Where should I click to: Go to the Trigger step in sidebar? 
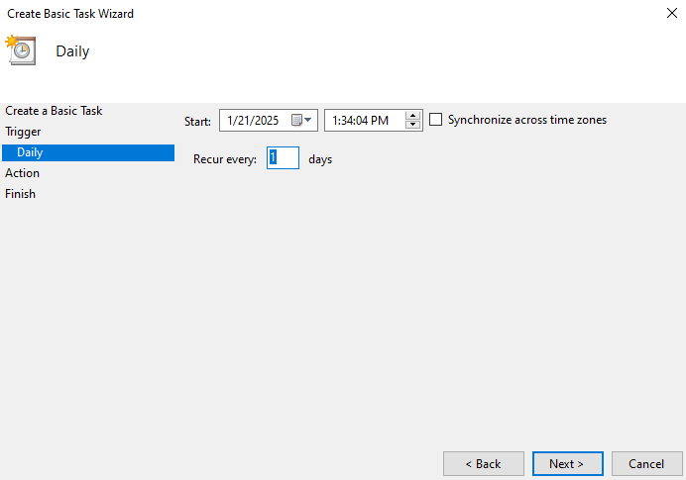pyautogui.click(x=24, y=132)
